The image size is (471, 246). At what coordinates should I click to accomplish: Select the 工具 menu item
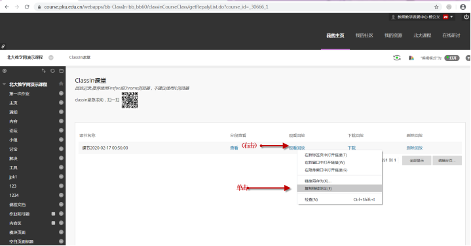13,168
